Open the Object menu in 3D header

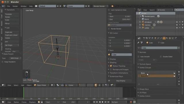(29, 85)
